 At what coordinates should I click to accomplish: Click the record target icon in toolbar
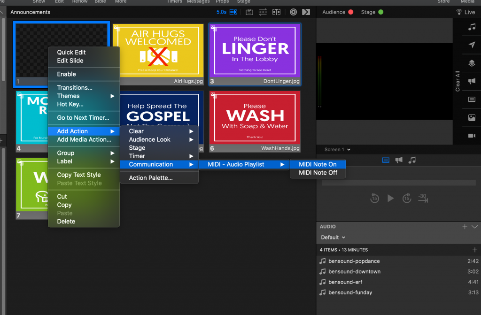click(293, 12)
